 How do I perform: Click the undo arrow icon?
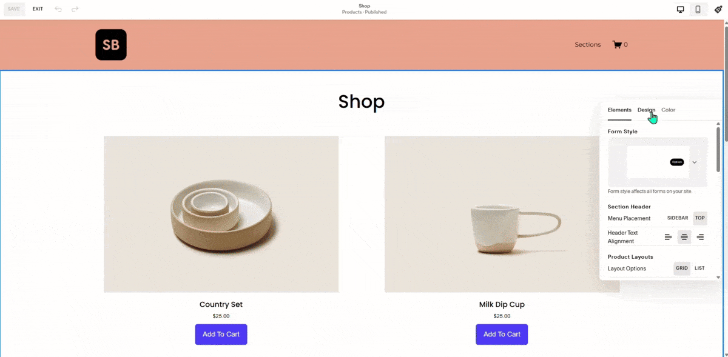[x=58, y=9]
